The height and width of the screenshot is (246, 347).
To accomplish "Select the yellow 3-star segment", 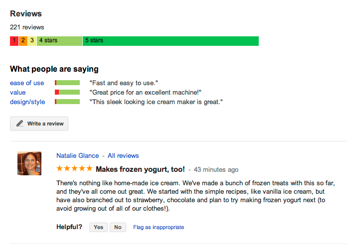I will coord(32,41).
